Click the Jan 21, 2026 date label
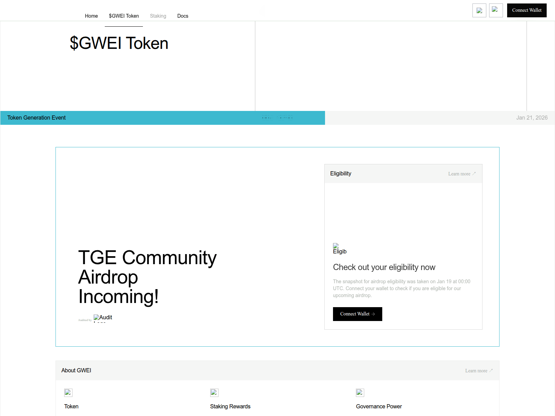The width and height of the screenshot is (555, 416). [x=532, y=118]
